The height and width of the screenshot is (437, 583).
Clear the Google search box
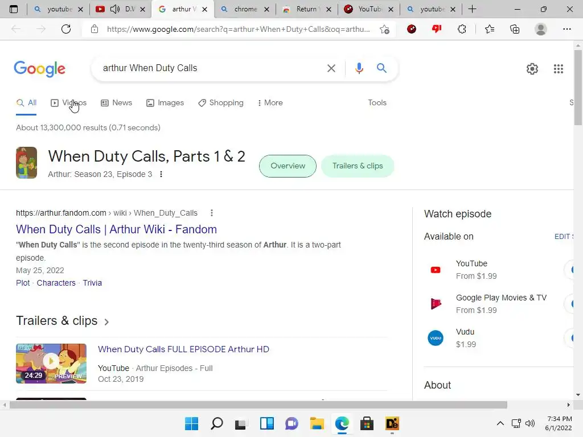tap(331, 68)
